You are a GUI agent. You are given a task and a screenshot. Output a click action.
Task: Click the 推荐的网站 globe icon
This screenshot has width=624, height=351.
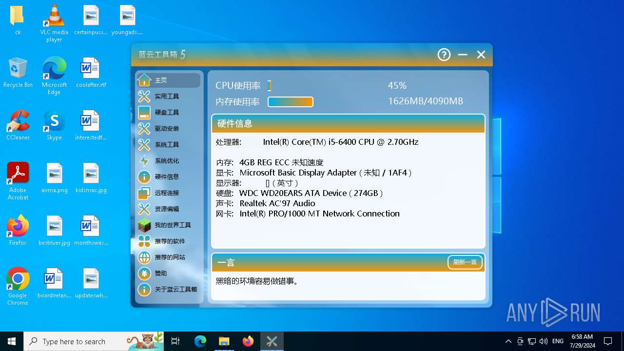[144, 257]
